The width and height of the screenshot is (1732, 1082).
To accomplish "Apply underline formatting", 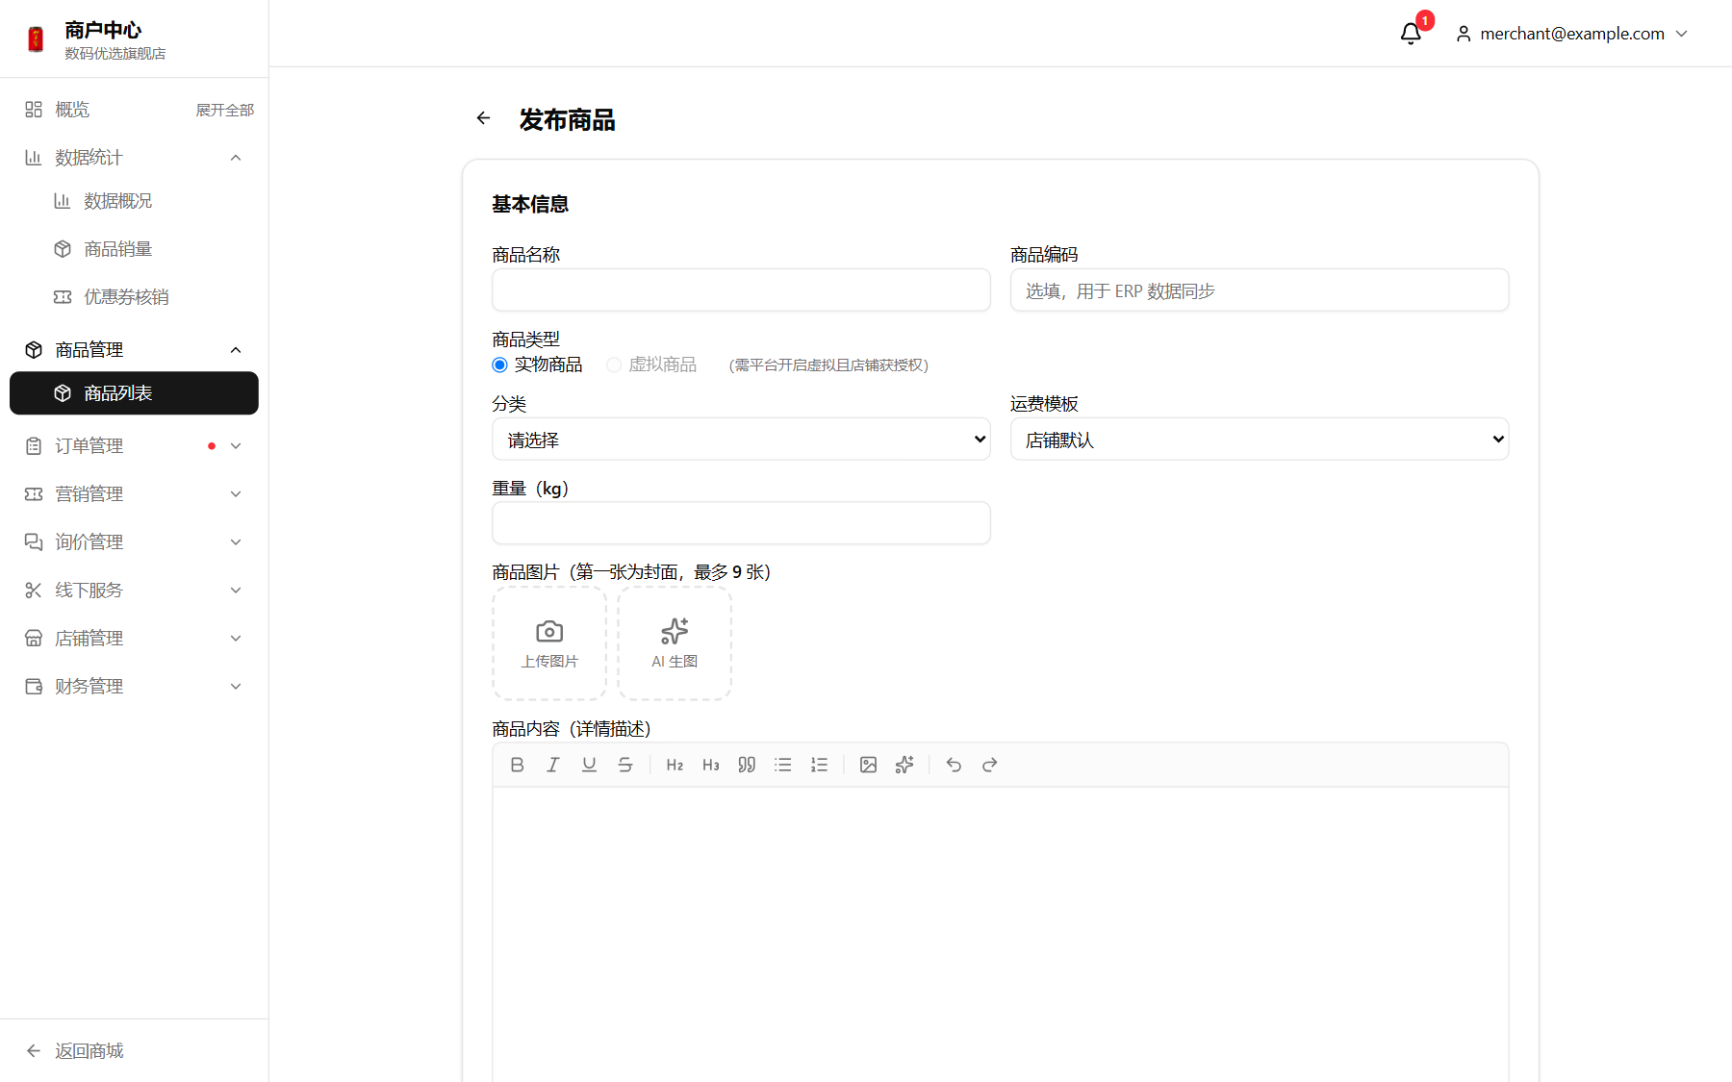I will click(589, 765).
